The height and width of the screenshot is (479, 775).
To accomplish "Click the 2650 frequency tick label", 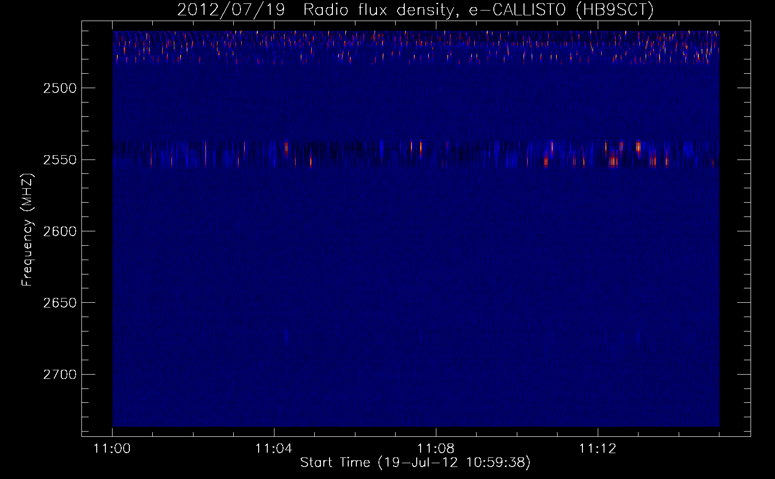I will pyautogui.click(x=60, y=303).
